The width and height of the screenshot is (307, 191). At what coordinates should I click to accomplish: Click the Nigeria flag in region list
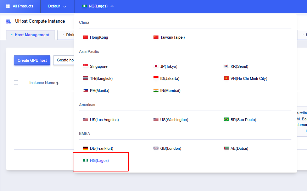coord(86,160)
